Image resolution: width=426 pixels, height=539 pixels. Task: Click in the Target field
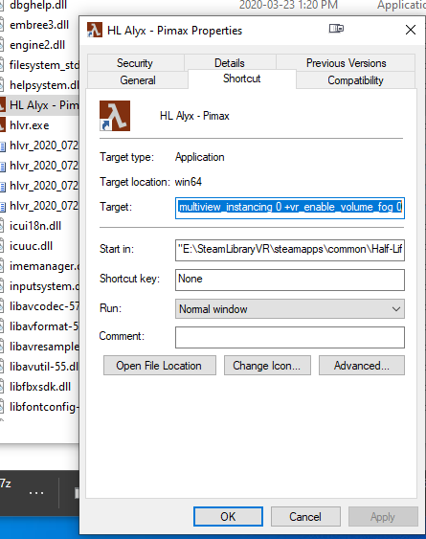pos(290,208)
